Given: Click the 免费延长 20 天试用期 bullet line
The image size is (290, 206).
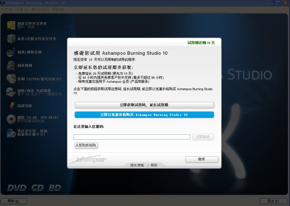Looking at the screenshot, I should tap(104, 74).
